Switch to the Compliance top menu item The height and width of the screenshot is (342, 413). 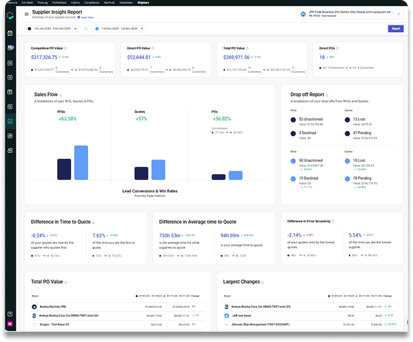tap(92, 3)
